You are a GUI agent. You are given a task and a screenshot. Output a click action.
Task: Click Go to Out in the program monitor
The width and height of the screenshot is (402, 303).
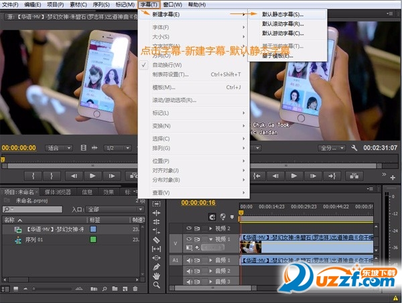[332, 176]
